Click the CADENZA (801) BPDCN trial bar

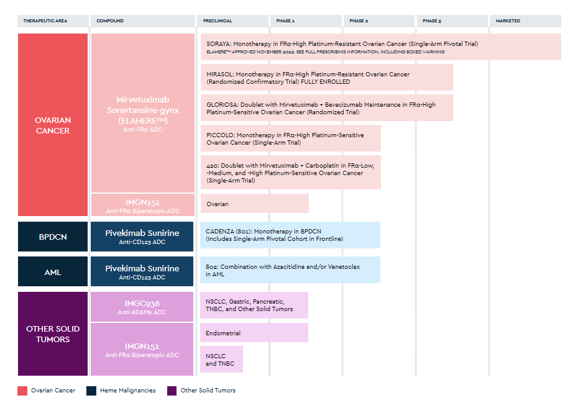pyautogui.click(x=290, y=235)
